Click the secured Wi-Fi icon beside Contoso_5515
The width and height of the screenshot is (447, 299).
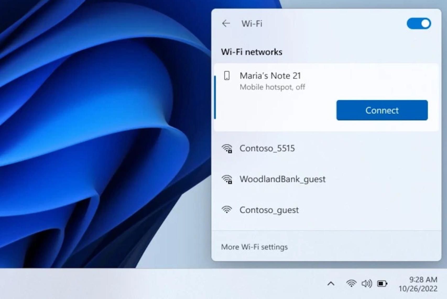227,148
